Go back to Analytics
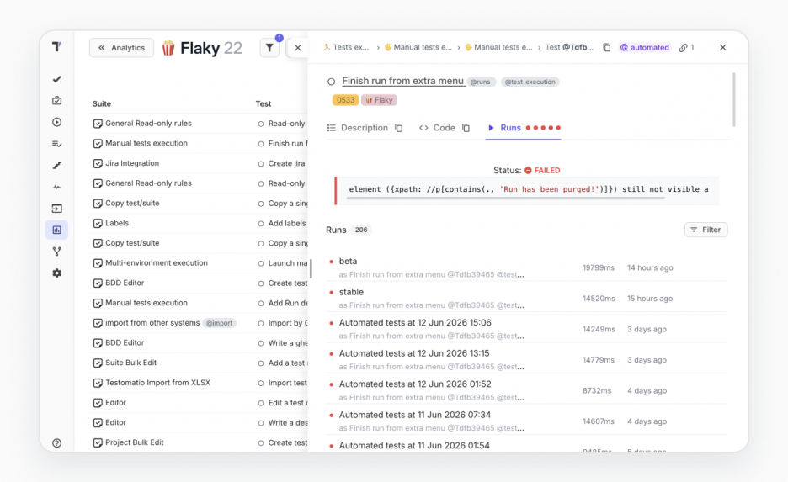The width and height of the screenshot is (788, 482). (121, 48)
